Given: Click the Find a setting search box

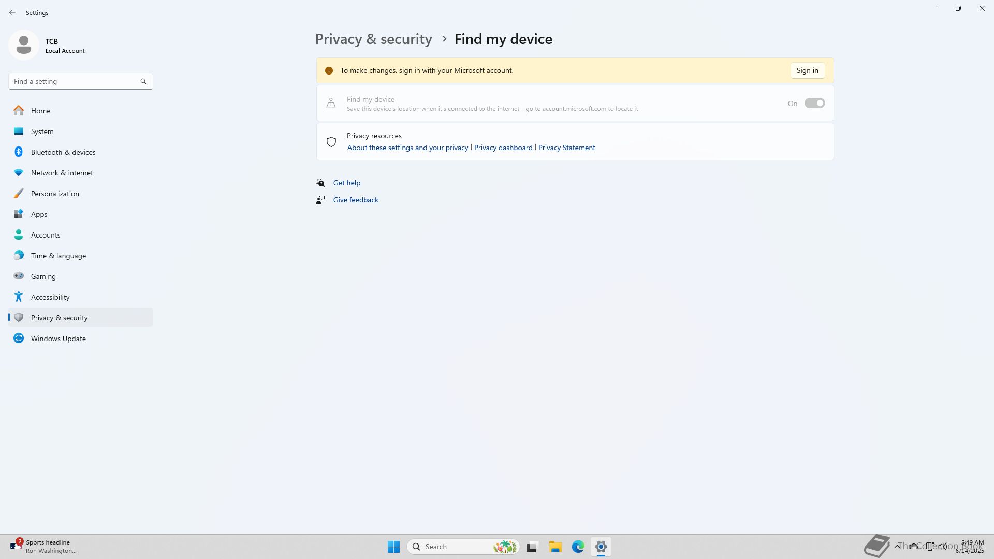Looking at the screenshot, I should click(72, 81).
